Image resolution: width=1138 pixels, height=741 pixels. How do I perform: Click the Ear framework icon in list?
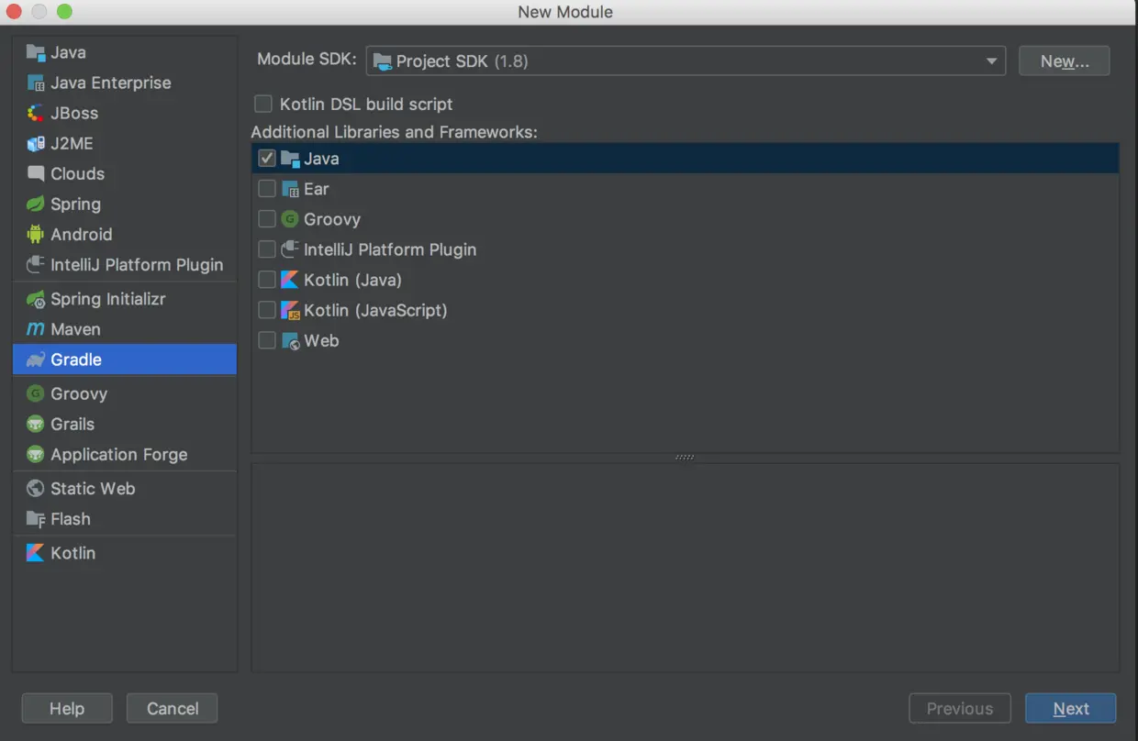click(x=290, y=189)
